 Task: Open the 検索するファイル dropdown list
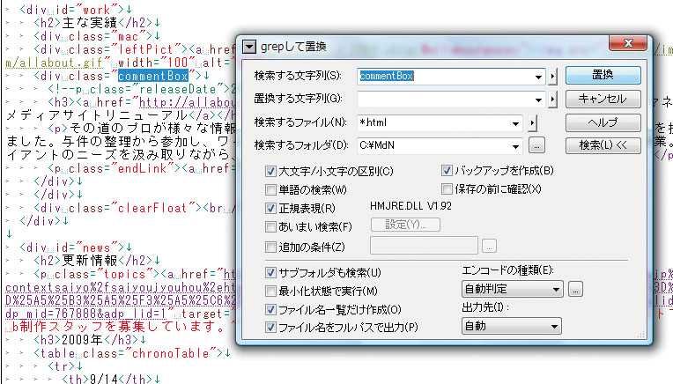[515, 123]
